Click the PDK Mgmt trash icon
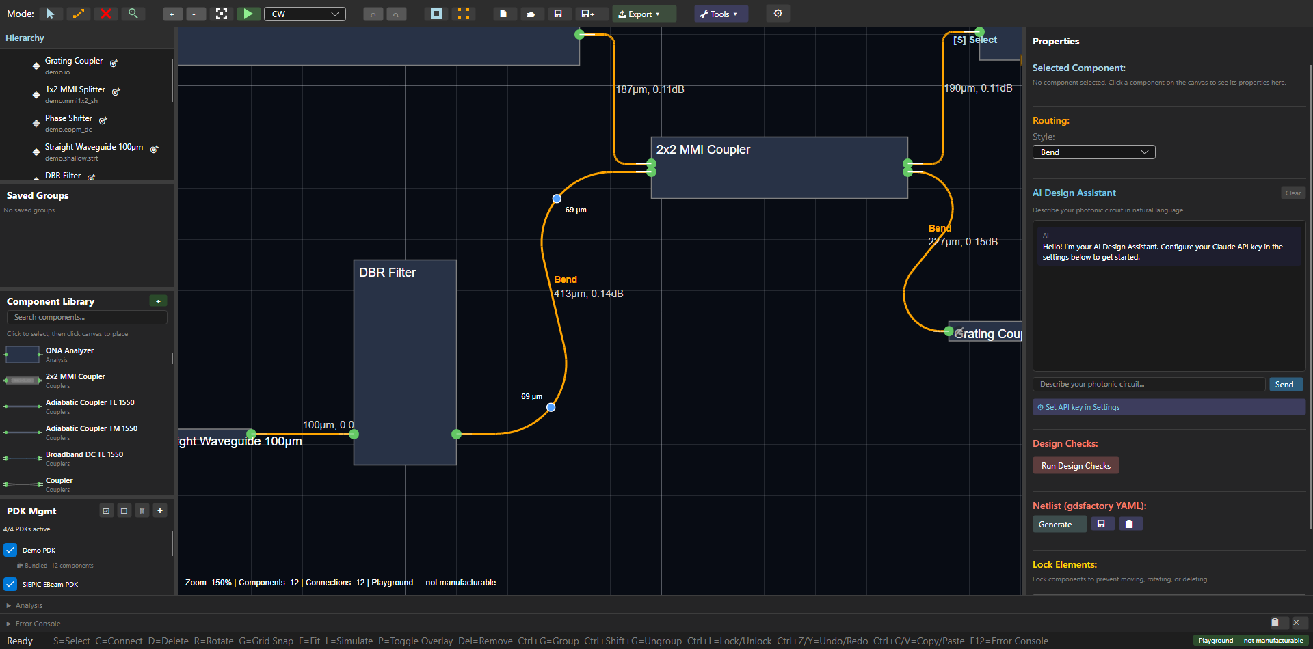The width and height of the screenshot is (1313, 649). click(142, 511)
